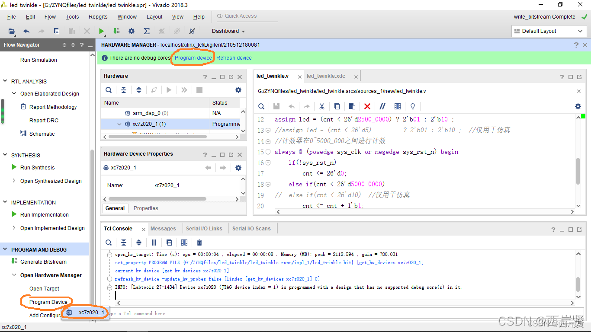Open the Properties tab in device properties

click(x=146, y=208)
